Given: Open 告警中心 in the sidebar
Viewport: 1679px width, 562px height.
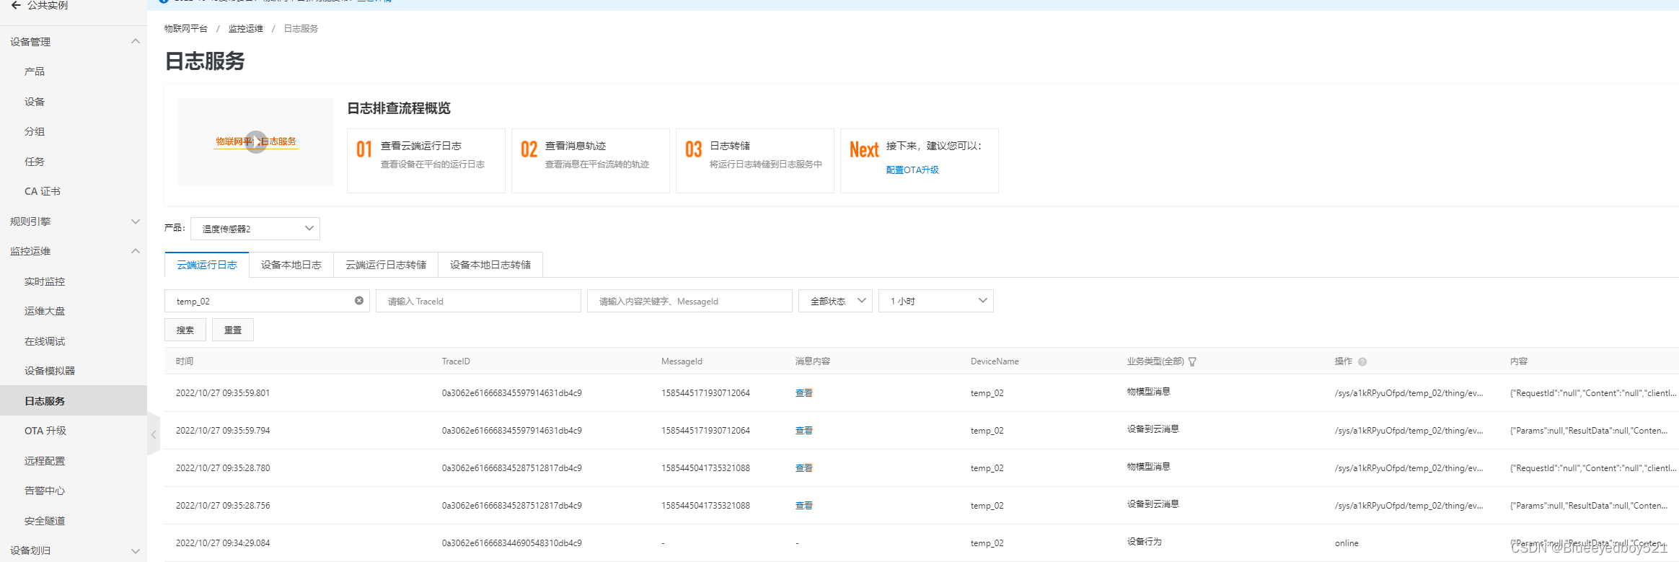Looking at the screenshot, I should (45, 491).
